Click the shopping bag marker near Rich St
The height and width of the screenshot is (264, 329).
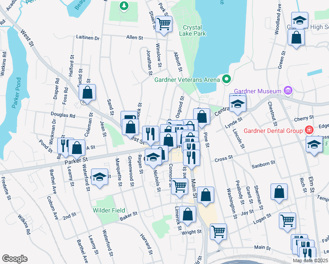279,192
